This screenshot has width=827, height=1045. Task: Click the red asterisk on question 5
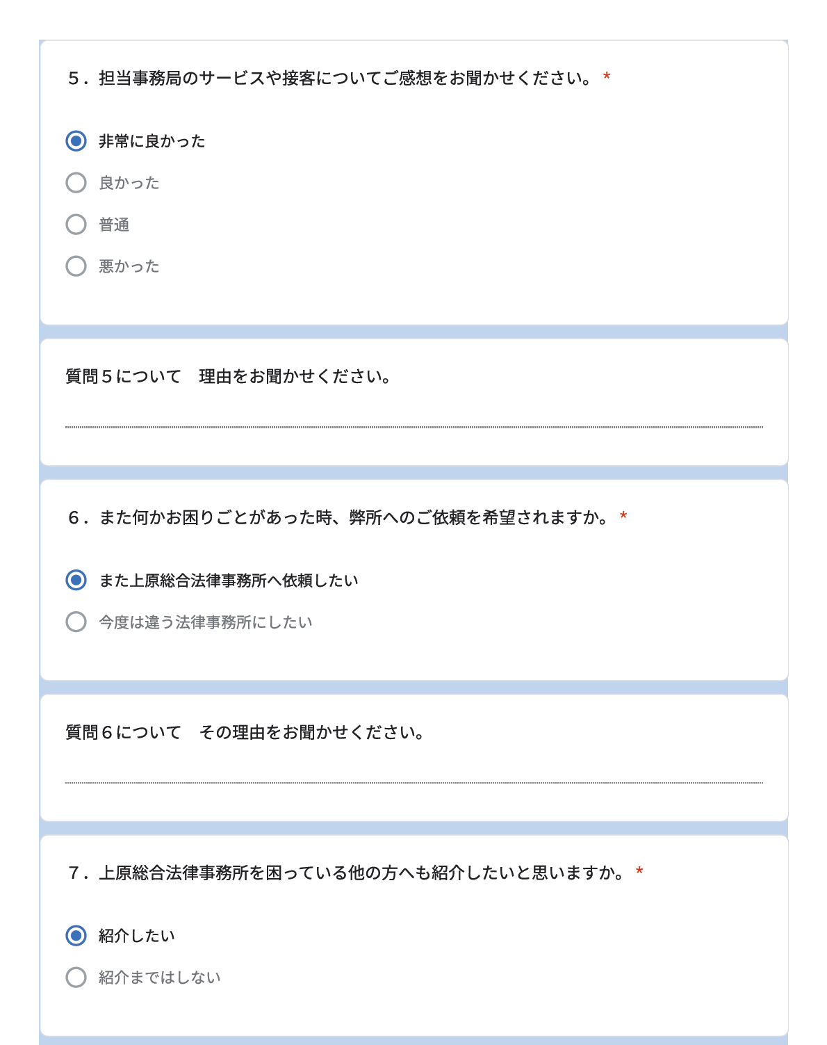pyautogui.click(x=607, y=76)
